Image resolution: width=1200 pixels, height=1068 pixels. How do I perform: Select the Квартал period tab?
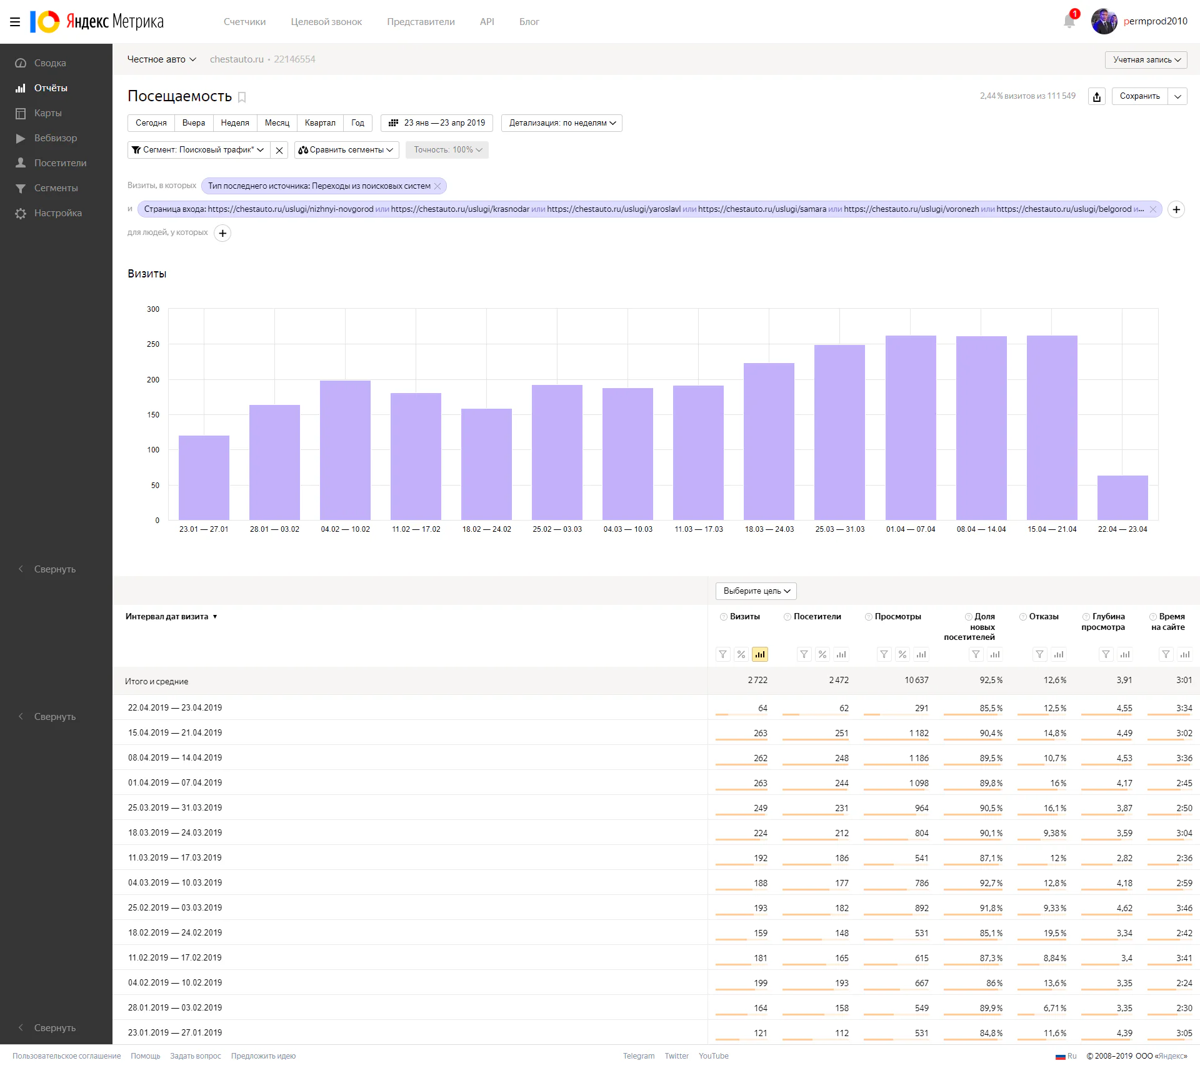(x=320, y=123)
